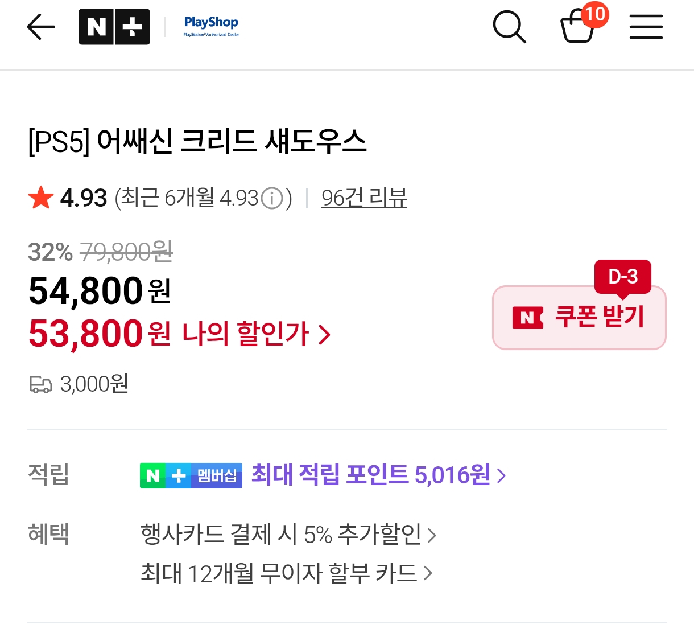Expand 최대 적립 포인트 5,016원 details

tap(378, 475)
